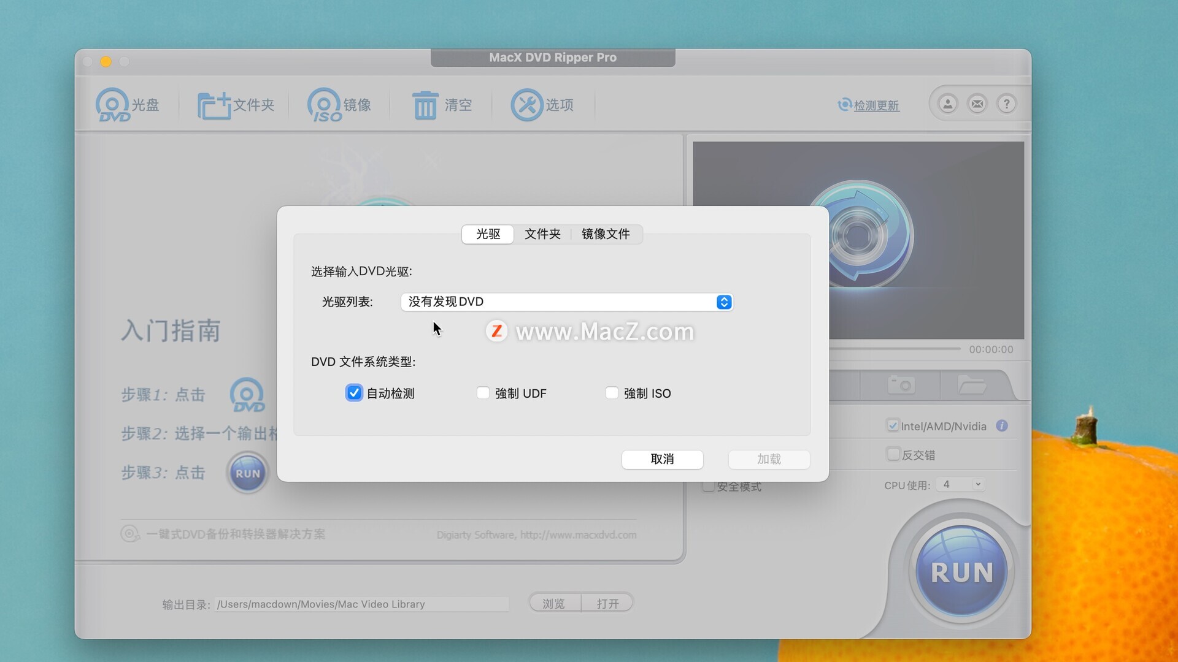Open the options (选项) wrench icon
The image size is (1178, 662).
click(542, 105)
